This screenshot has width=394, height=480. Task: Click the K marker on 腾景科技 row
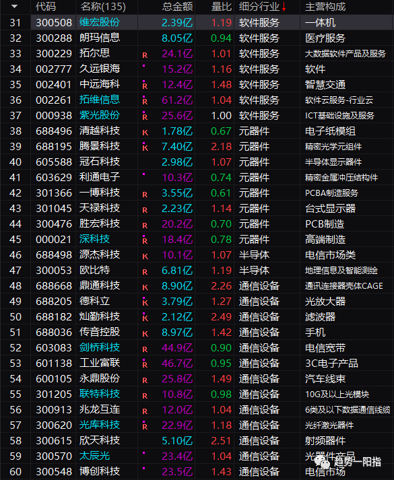[145, 148]
